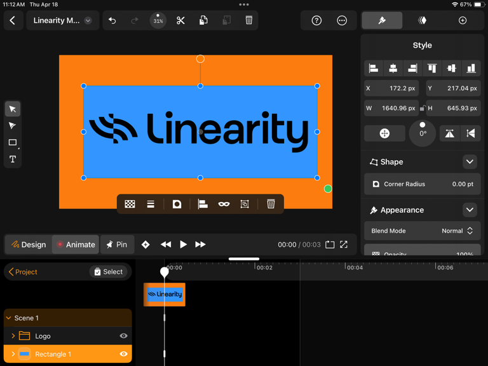
Task: Edit the Y position field
Action: pos(454,88)
